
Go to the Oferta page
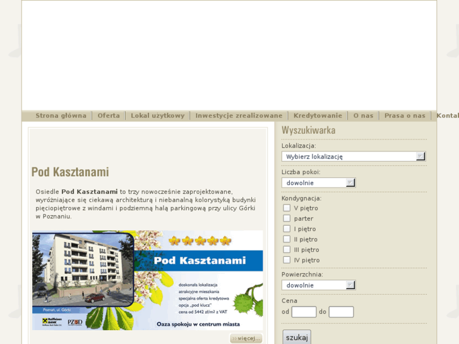(x=109, y=116)
